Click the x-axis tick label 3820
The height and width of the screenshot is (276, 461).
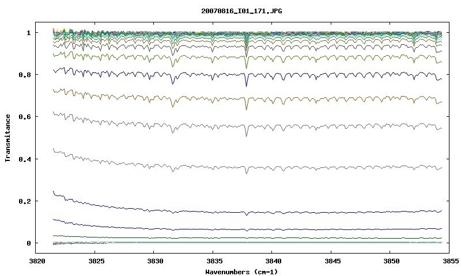[x=37, y=261]
